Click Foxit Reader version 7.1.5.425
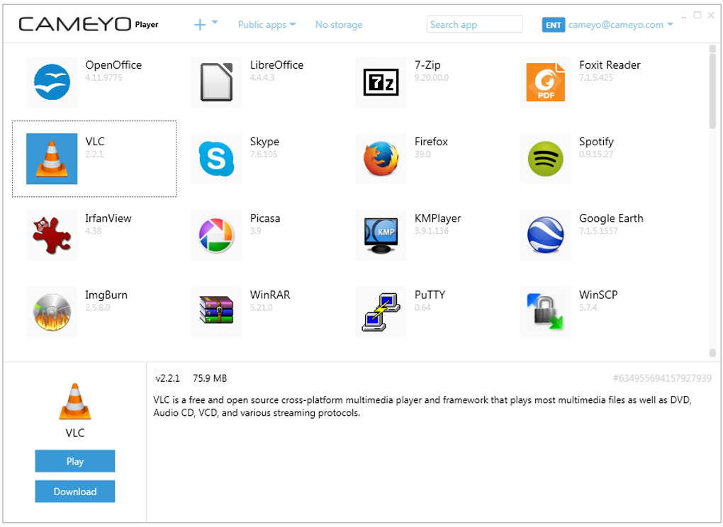723x527 pixels. click(596, 78)
